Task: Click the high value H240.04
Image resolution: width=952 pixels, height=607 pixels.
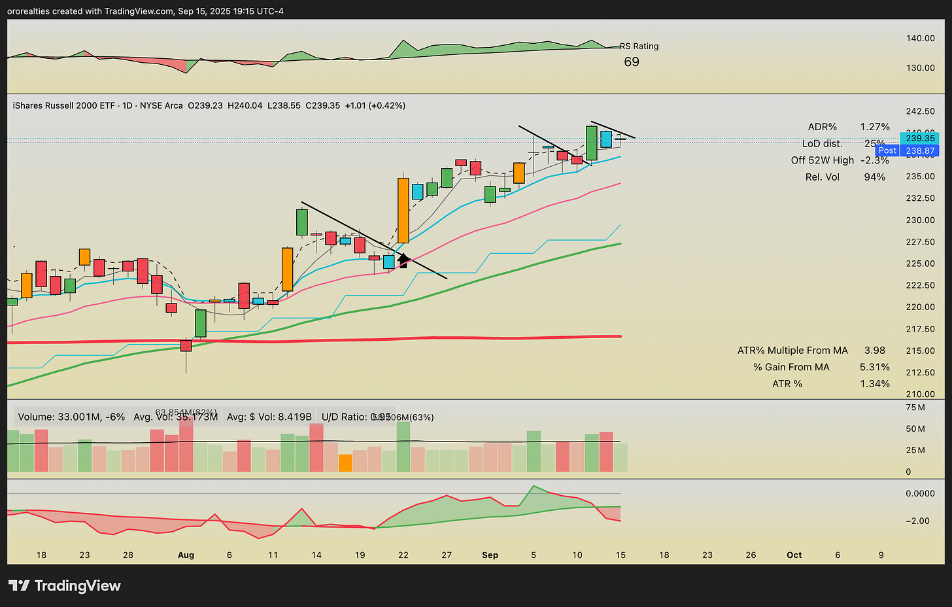Action: coord(245,105)
